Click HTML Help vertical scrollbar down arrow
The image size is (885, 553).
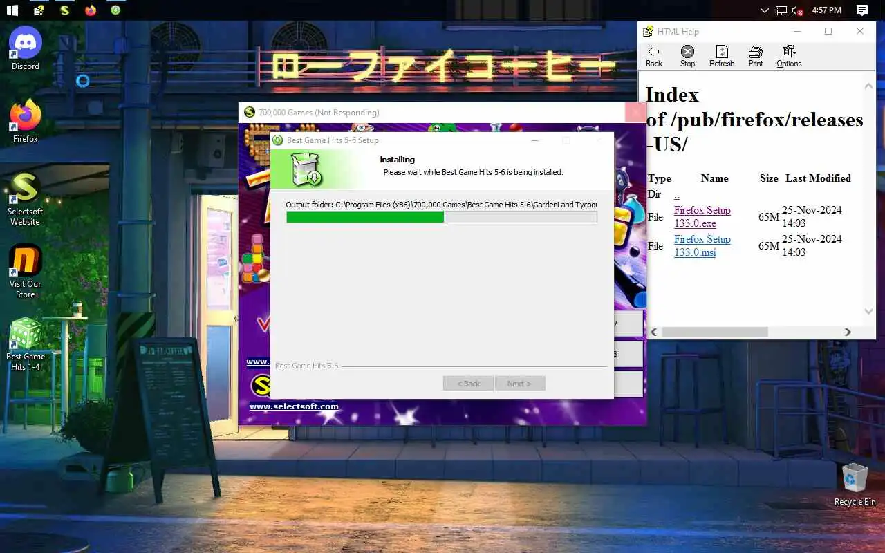[x=869, y=312]
